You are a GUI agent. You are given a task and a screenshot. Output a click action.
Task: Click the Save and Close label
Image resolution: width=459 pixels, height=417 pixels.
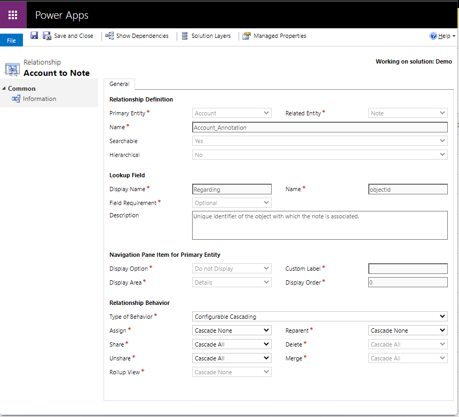point(74,36)
